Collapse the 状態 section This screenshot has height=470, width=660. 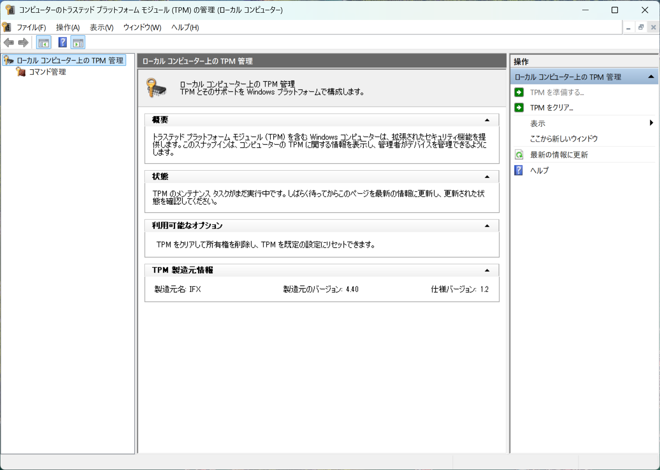(487, 177)
